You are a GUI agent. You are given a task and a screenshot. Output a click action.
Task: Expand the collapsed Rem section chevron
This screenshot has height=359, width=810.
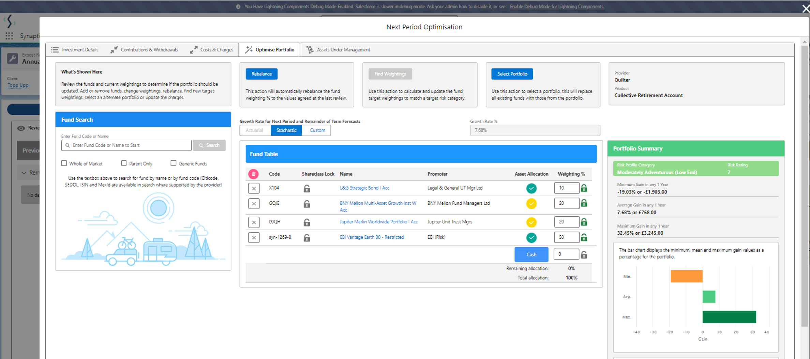pos(24,173)
